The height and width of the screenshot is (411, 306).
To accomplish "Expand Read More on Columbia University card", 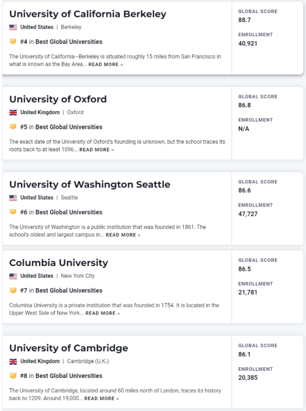I will 102,313.
